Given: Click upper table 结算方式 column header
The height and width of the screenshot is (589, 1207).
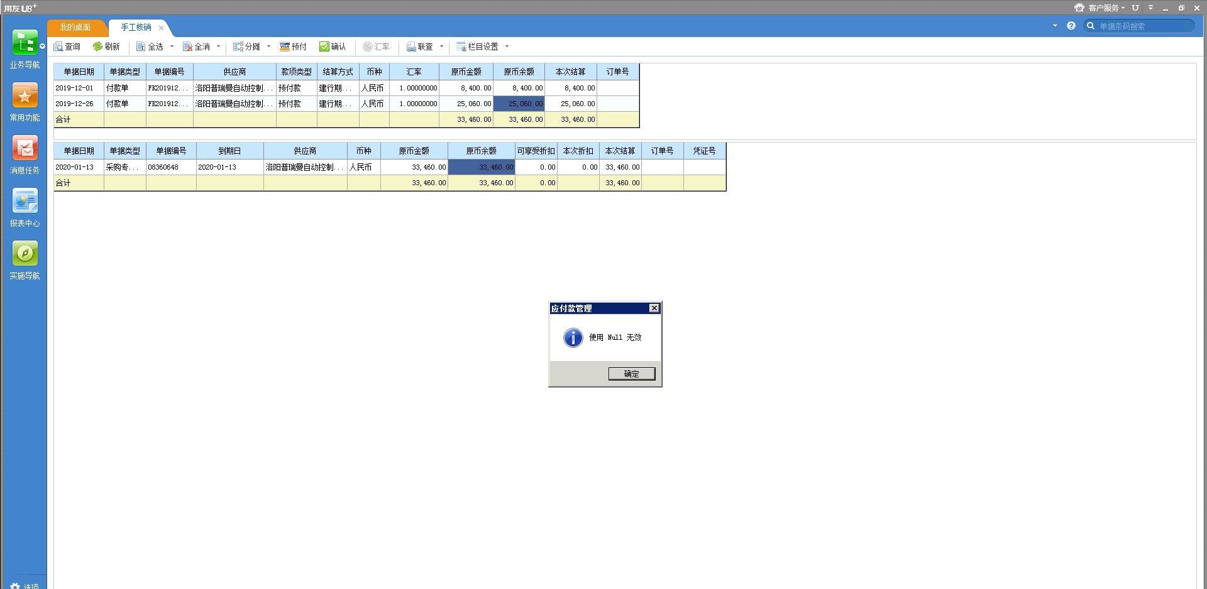Looking at the screenshot, I should 338,72.
